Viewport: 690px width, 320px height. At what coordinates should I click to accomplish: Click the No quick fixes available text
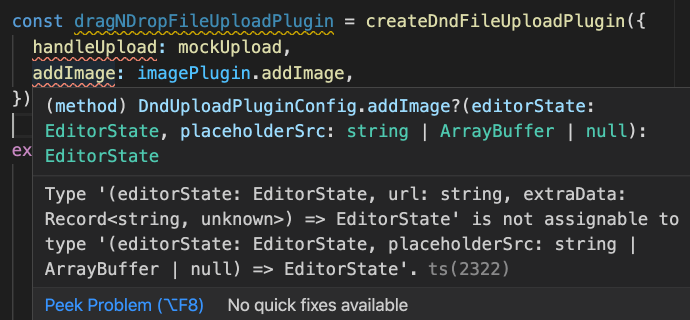click(317, 304)
